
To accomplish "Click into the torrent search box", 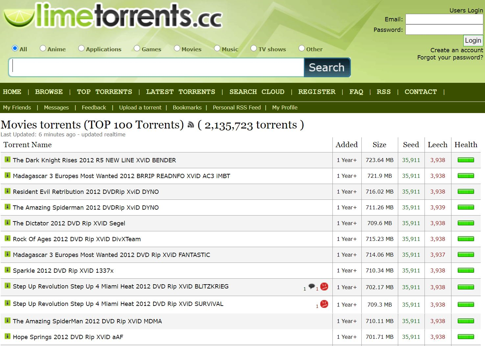I will (x=157, y=67).
